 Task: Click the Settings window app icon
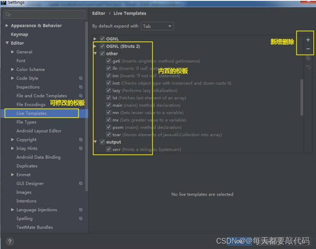pos(3,2)
